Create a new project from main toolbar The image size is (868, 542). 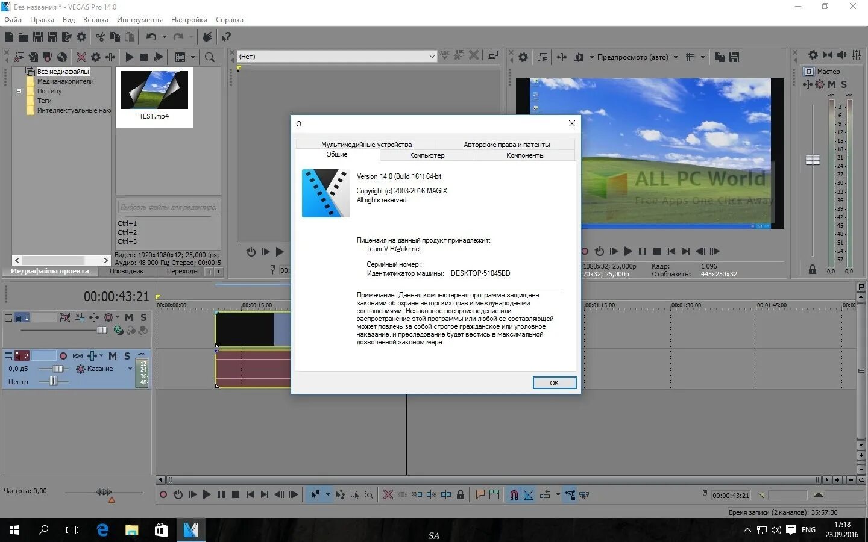tap(9, 37)
